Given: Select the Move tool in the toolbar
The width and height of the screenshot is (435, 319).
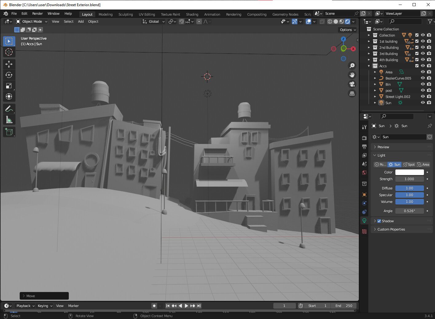Looking at the screenshot, I should (9, 64).
